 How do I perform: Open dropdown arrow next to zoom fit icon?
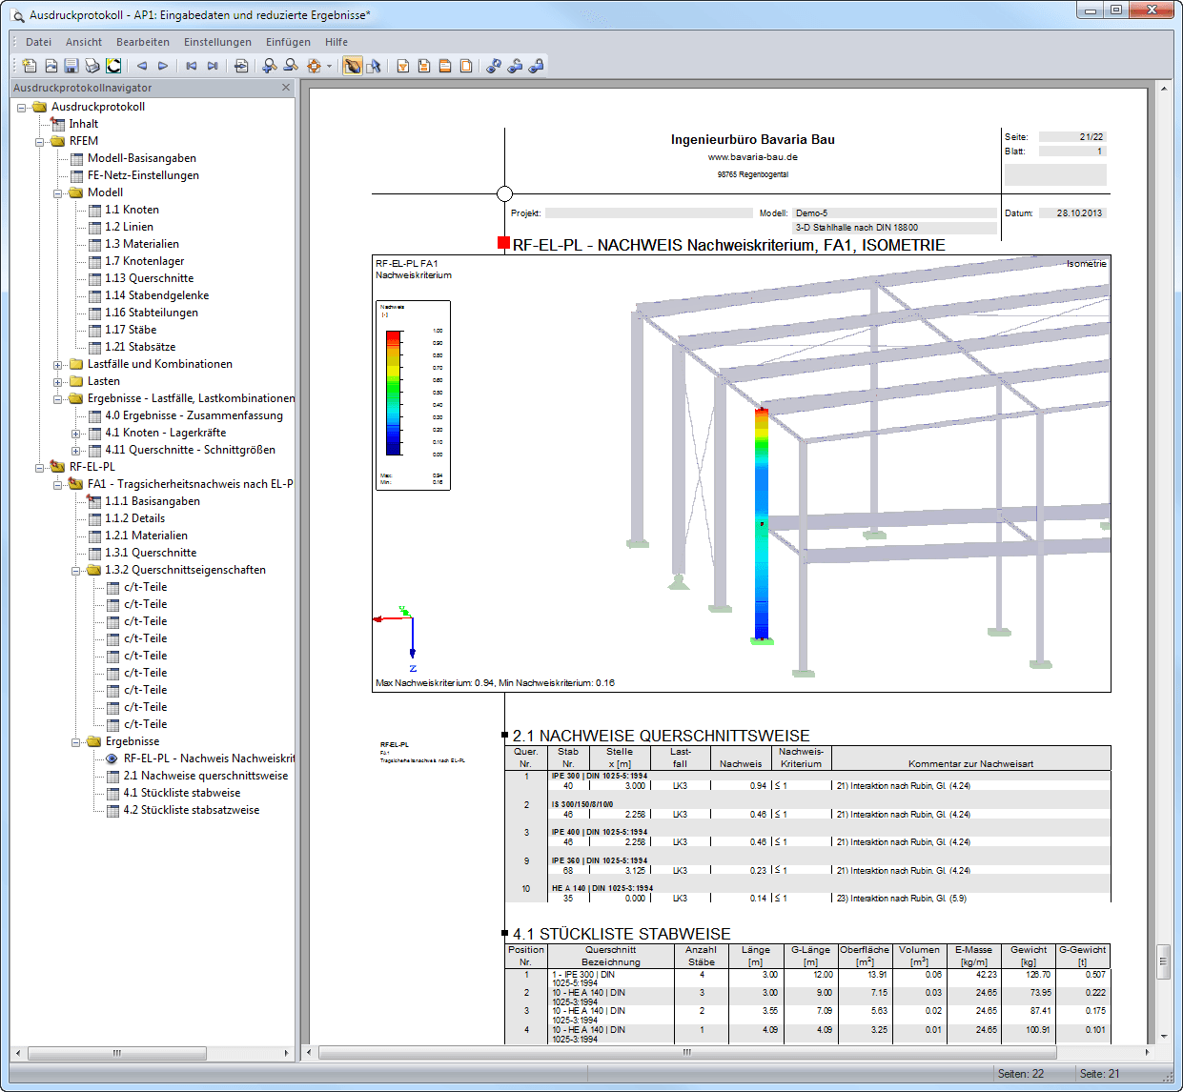click(x=330, y=66)
